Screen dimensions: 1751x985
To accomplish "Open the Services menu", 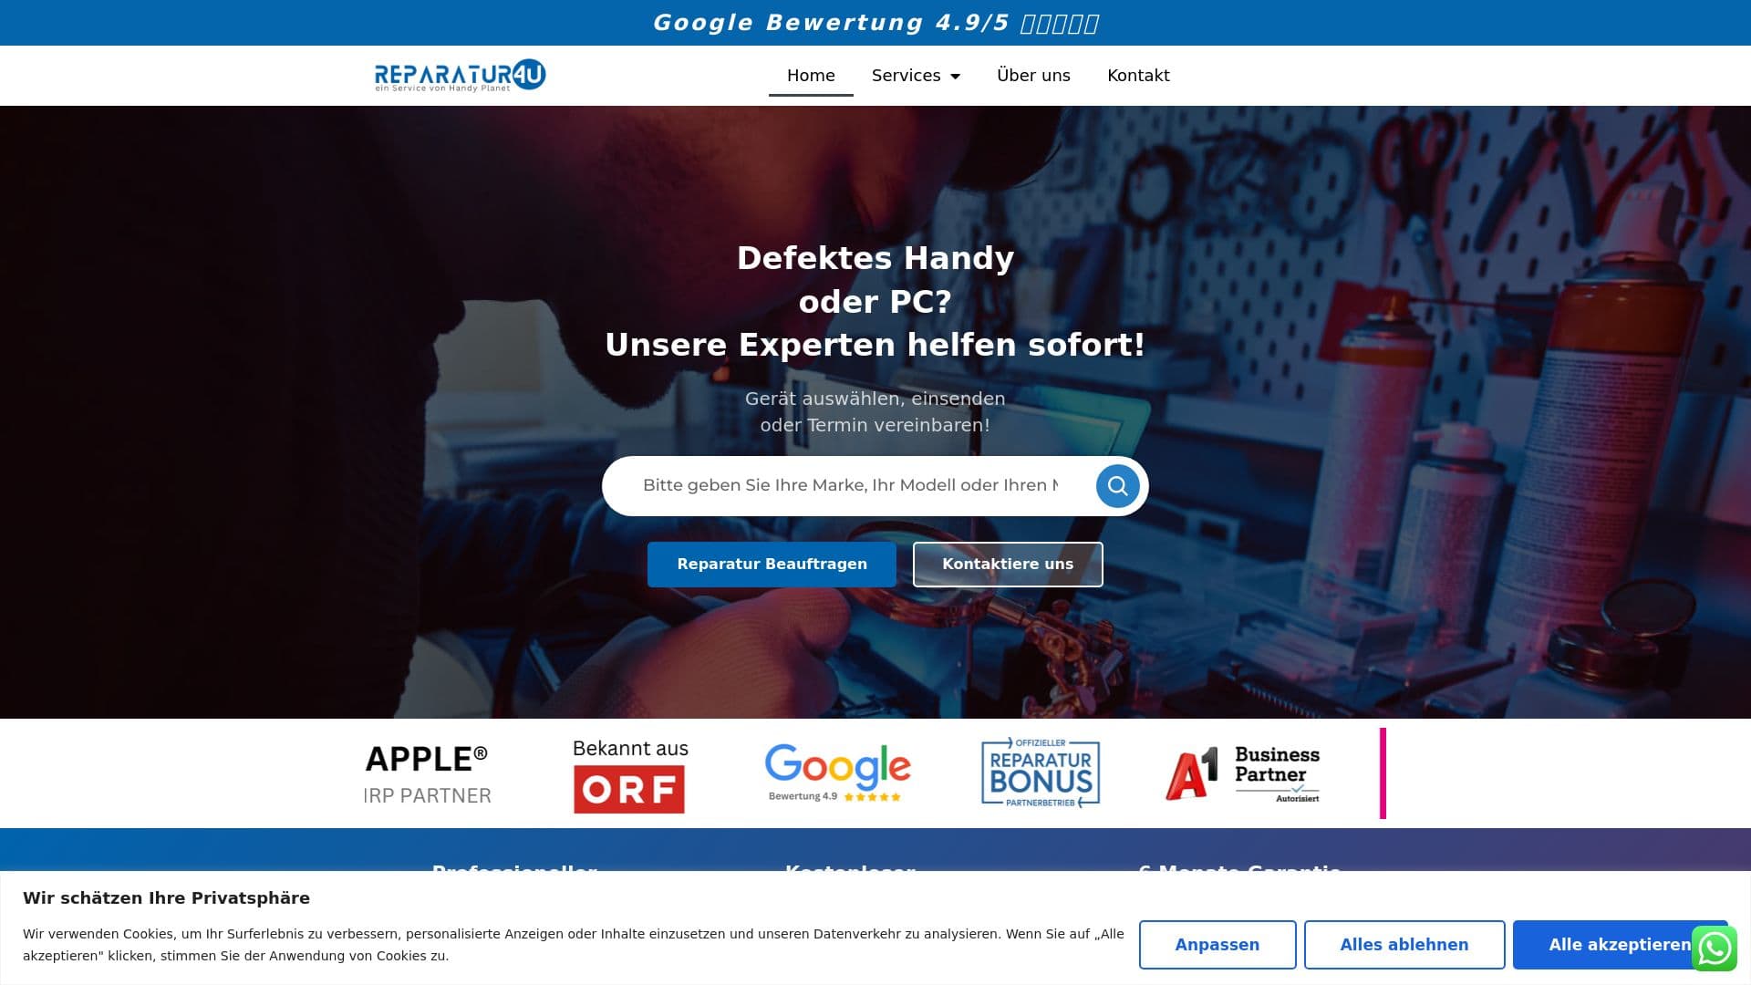I will [906, 76].
